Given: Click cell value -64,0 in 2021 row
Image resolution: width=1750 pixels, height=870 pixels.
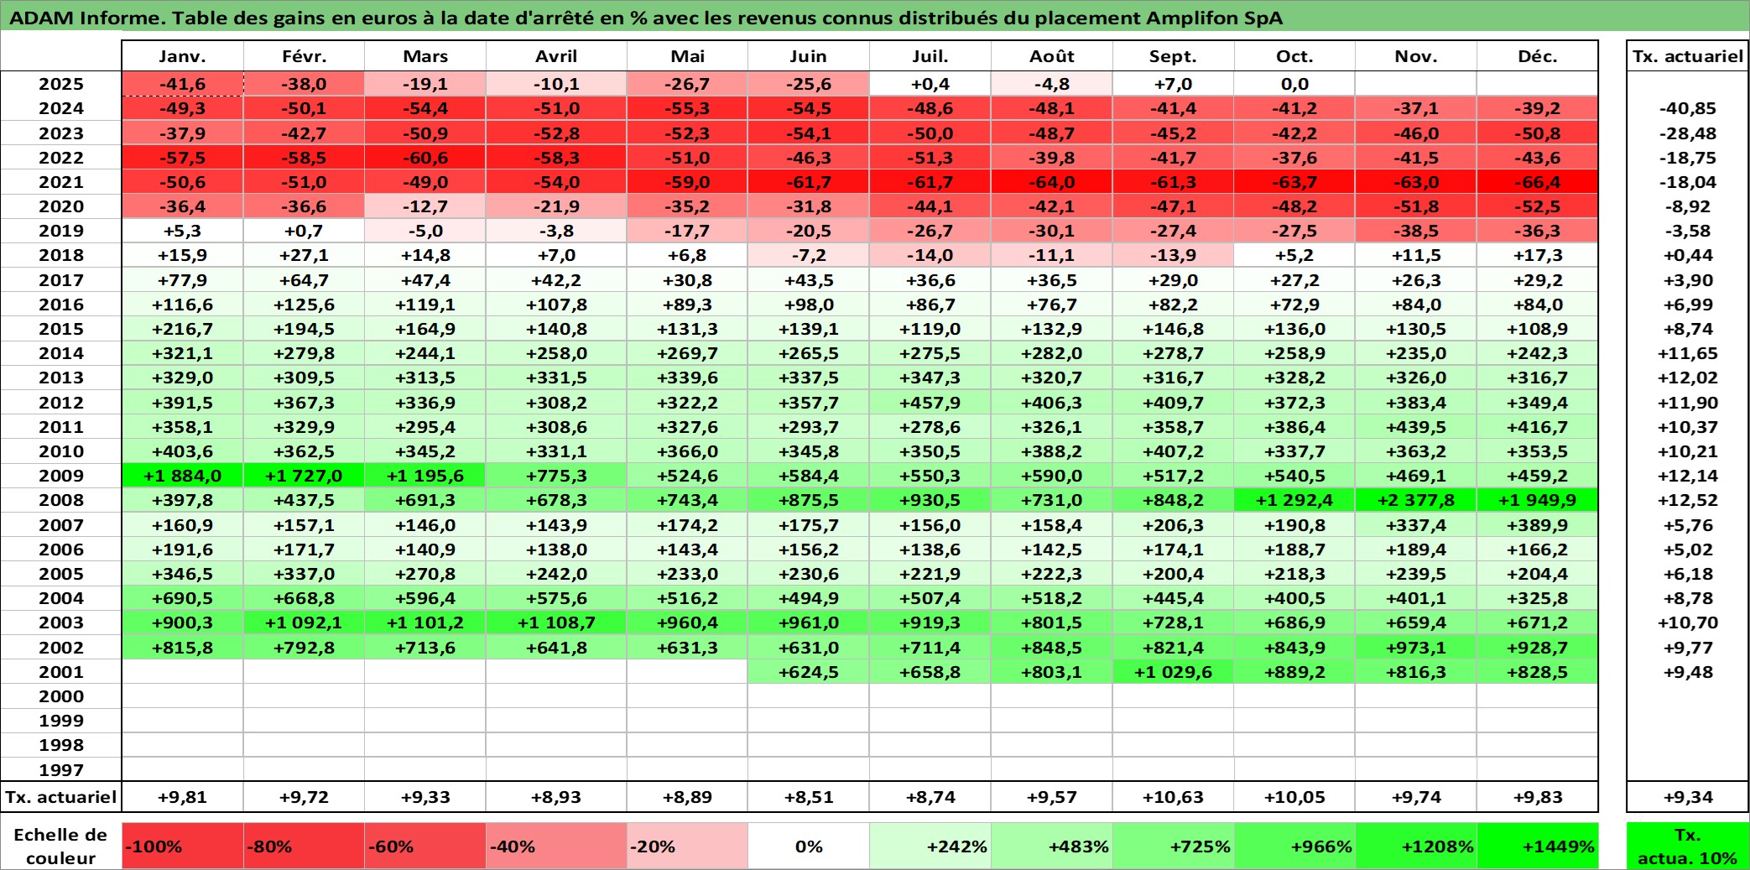Looking at the screenshot, I should (1051, 182).
